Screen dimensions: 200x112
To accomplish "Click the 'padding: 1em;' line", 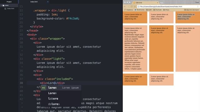I will point(47,15).
